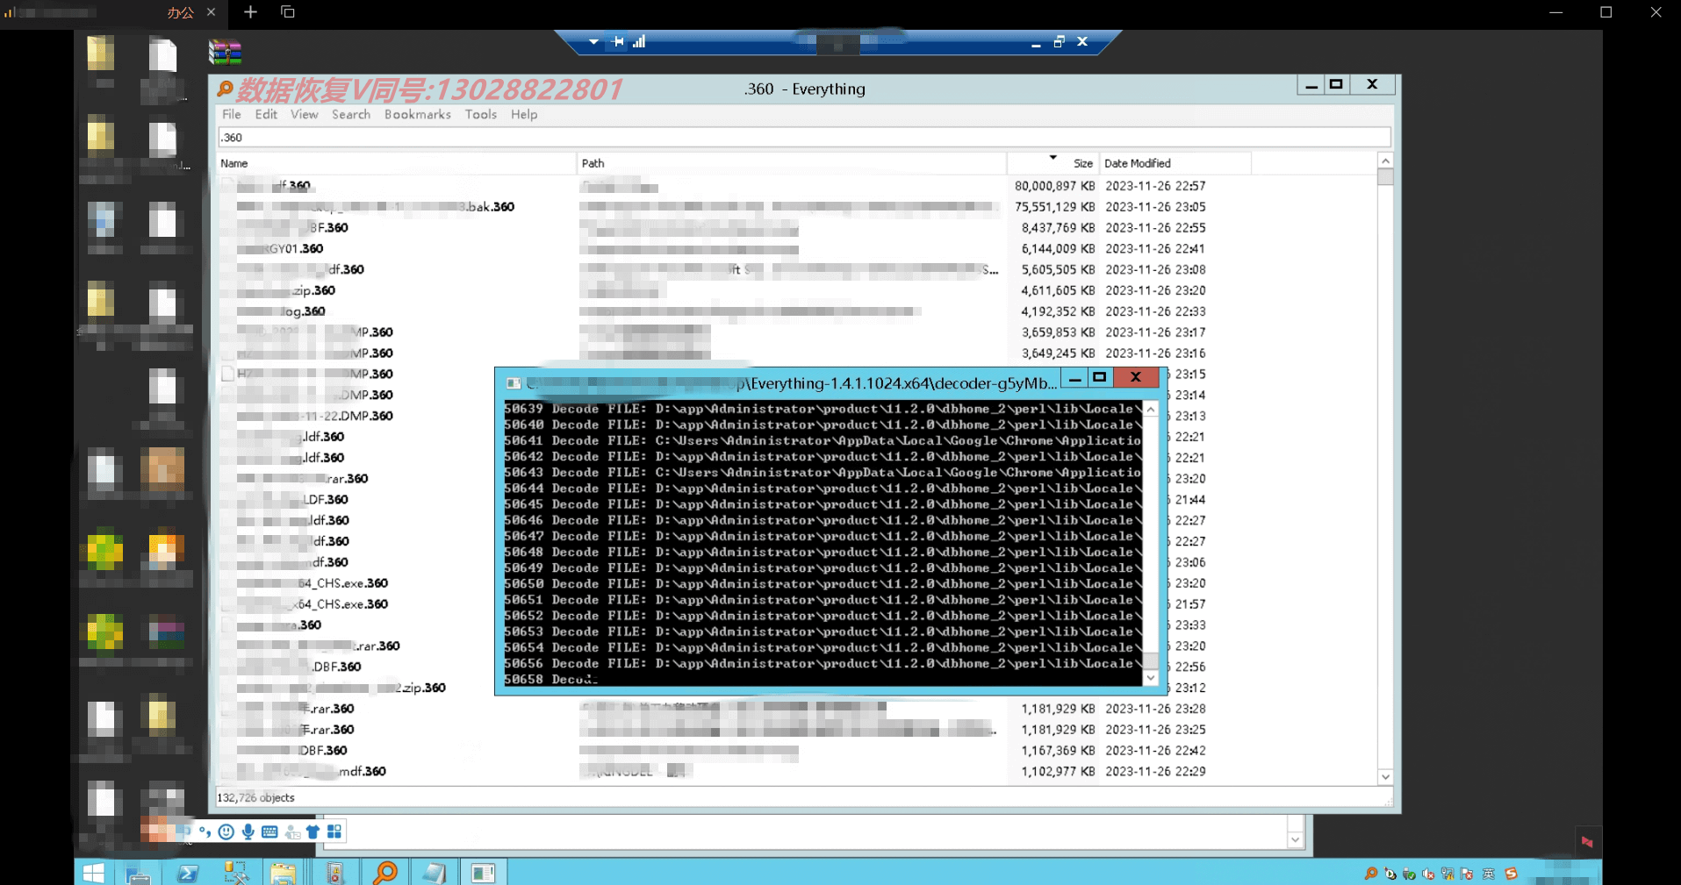The width and height of the screenshot is (1681, 885).
Task: Open the Bookmarks menu in Everything
Action: tap(418, 115)
